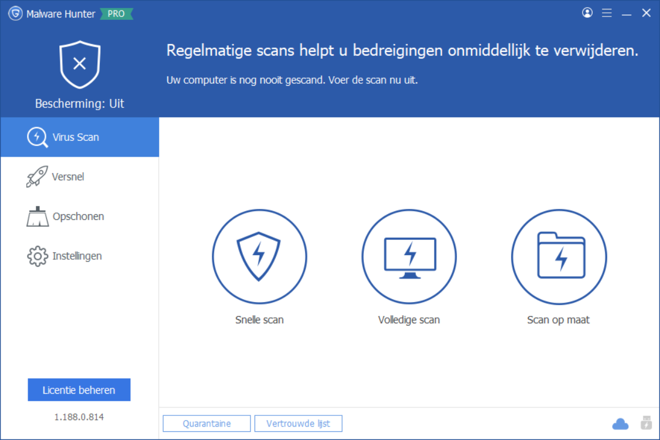Open the Scan op maat folder icon
This screenshot has height=440, width=660.
click(x=559, y=256)
